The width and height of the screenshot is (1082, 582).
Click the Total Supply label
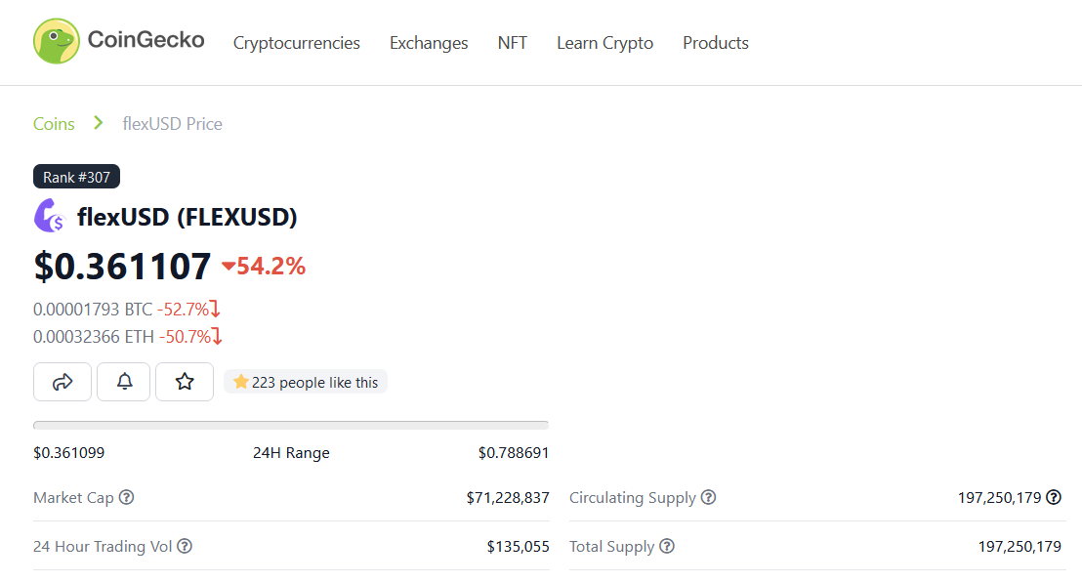(611, 547)
